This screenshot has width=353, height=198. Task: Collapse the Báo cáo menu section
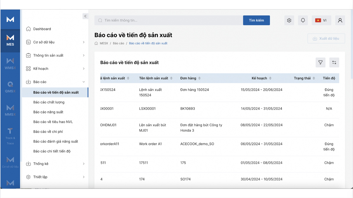55,82
